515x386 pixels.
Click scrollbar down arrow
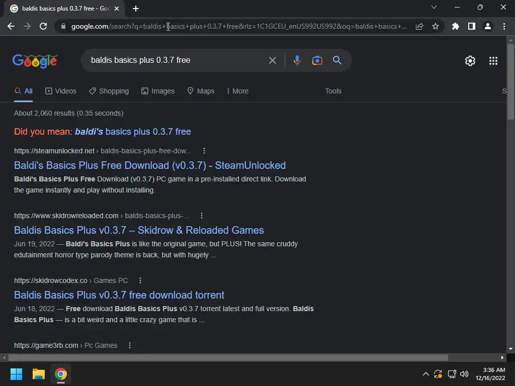pyautogui.click(x=510, y=349)
